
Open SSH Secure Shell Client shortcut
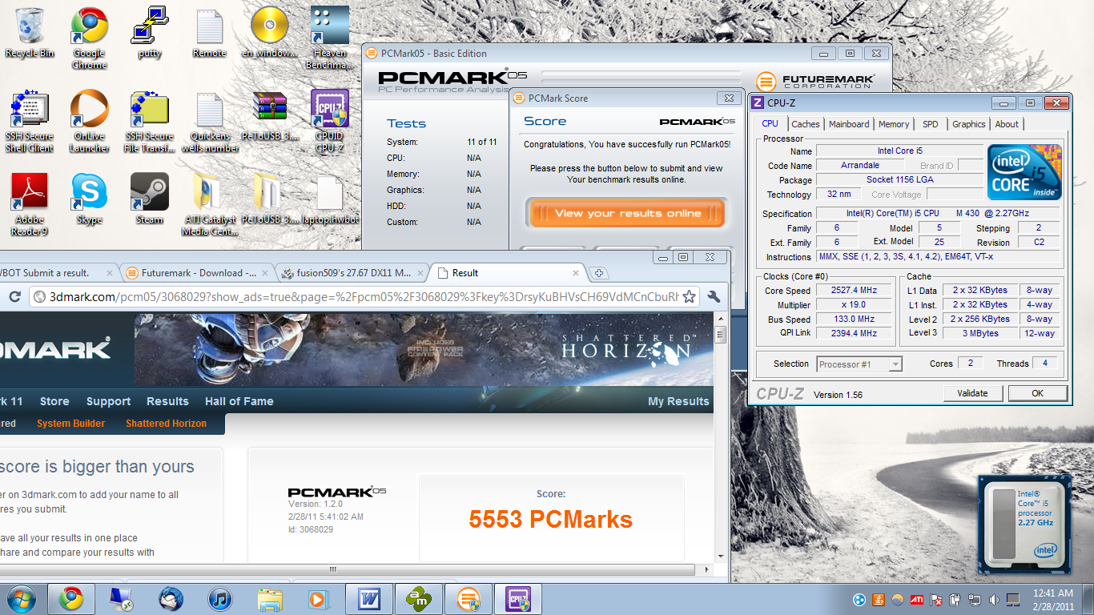30,122
